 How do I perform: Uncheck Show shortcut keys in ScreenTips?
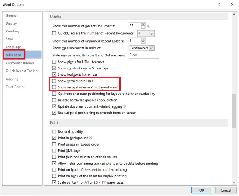tap(54, 68)
